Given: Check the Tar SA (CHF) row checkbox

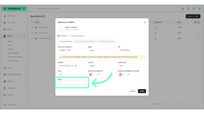Looking at the screenshot, I should pos(32,27).
